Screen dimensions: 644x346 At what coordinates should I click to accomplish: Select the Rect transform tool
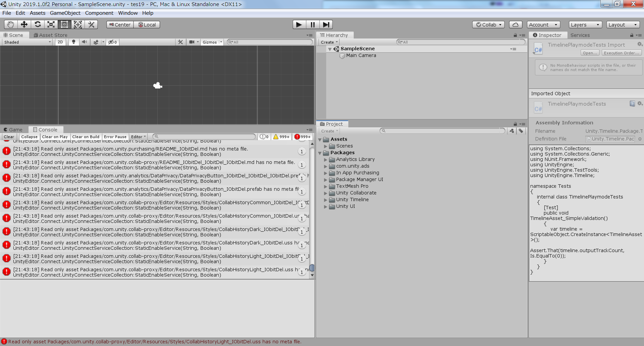[x=64, y=24]
